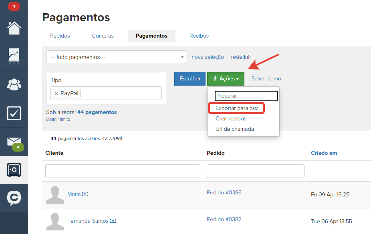Switch to the Pedidos tab
Viewport: 371px width, 234px height.
tap(60, 36)
